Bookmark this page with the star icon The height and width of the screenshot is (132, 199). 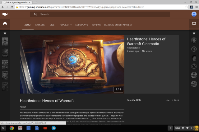point(187,7)
